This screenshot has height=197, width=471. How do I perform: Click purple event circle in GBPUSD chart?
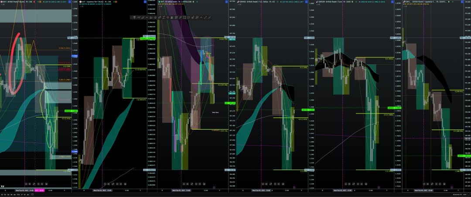[x=294, y=187]
